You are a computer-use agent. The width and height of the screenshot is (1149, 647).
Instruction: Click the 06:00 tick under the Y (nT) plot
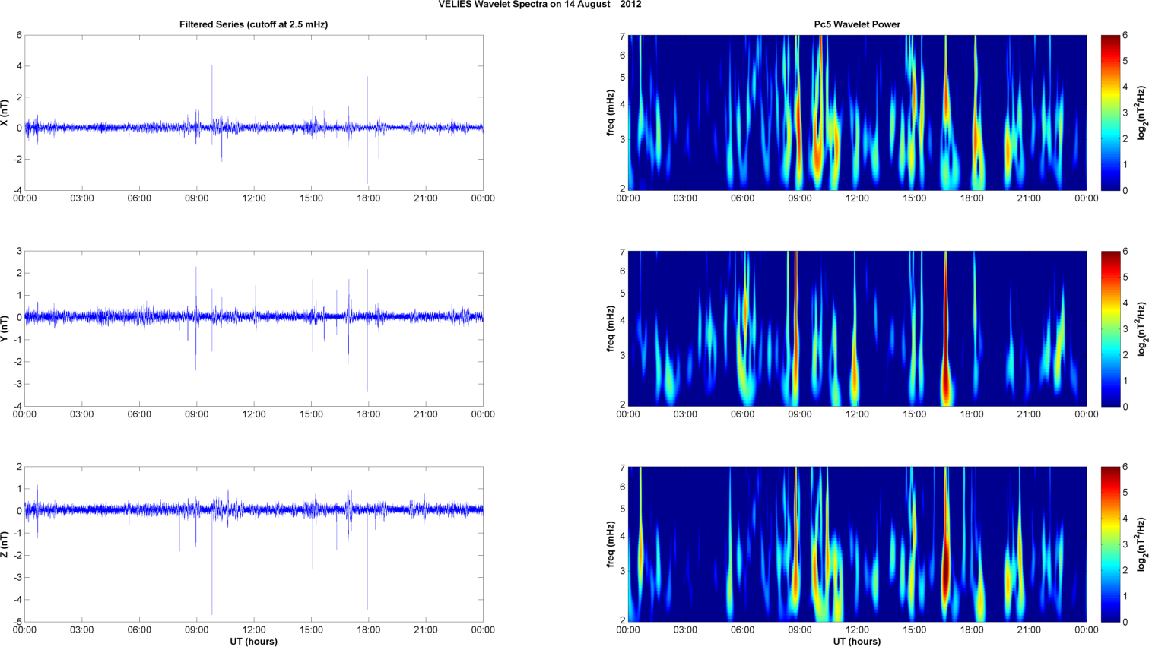[139, 414]
